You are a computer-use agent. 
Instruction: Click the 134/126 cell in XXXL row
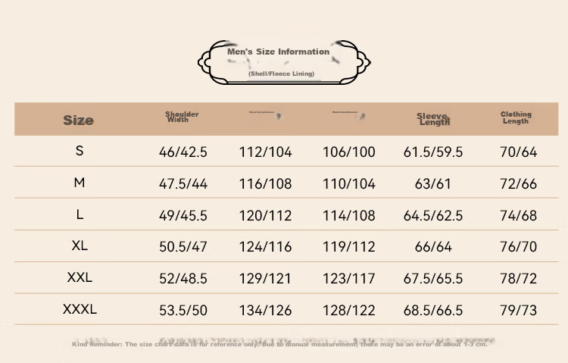[266, 311]
